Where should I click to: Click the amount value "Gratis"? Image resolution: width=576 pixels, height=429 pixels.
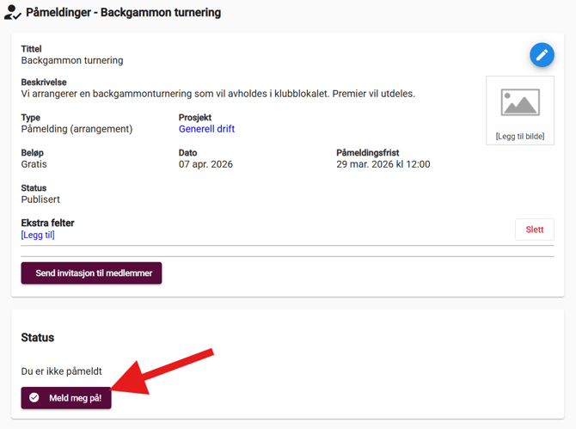[x=34, y=164]
